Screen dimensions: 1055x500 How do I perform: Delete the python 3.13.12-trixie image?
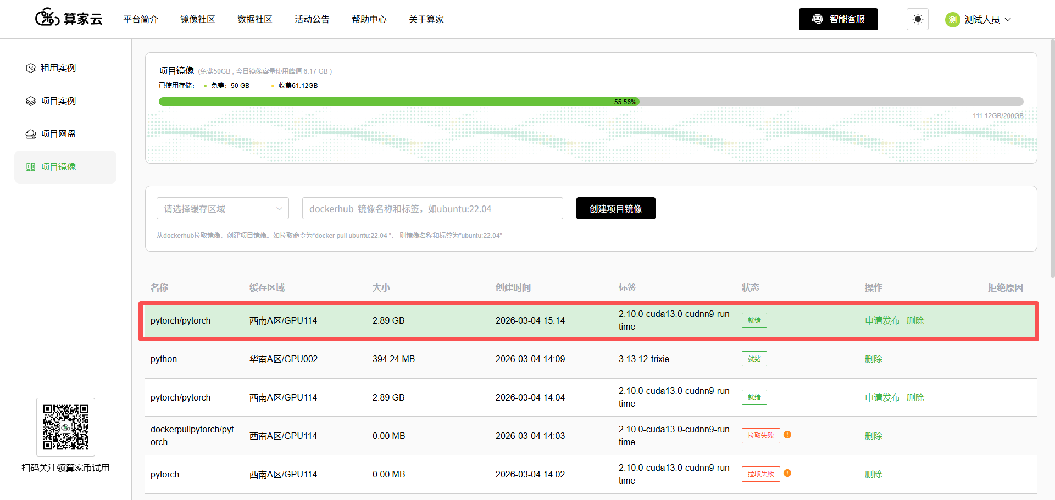[874, 359]
